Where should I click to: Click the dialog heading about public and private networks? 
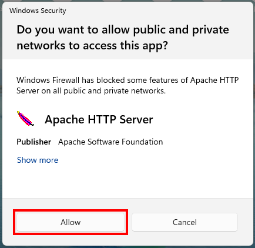[123, 38]
